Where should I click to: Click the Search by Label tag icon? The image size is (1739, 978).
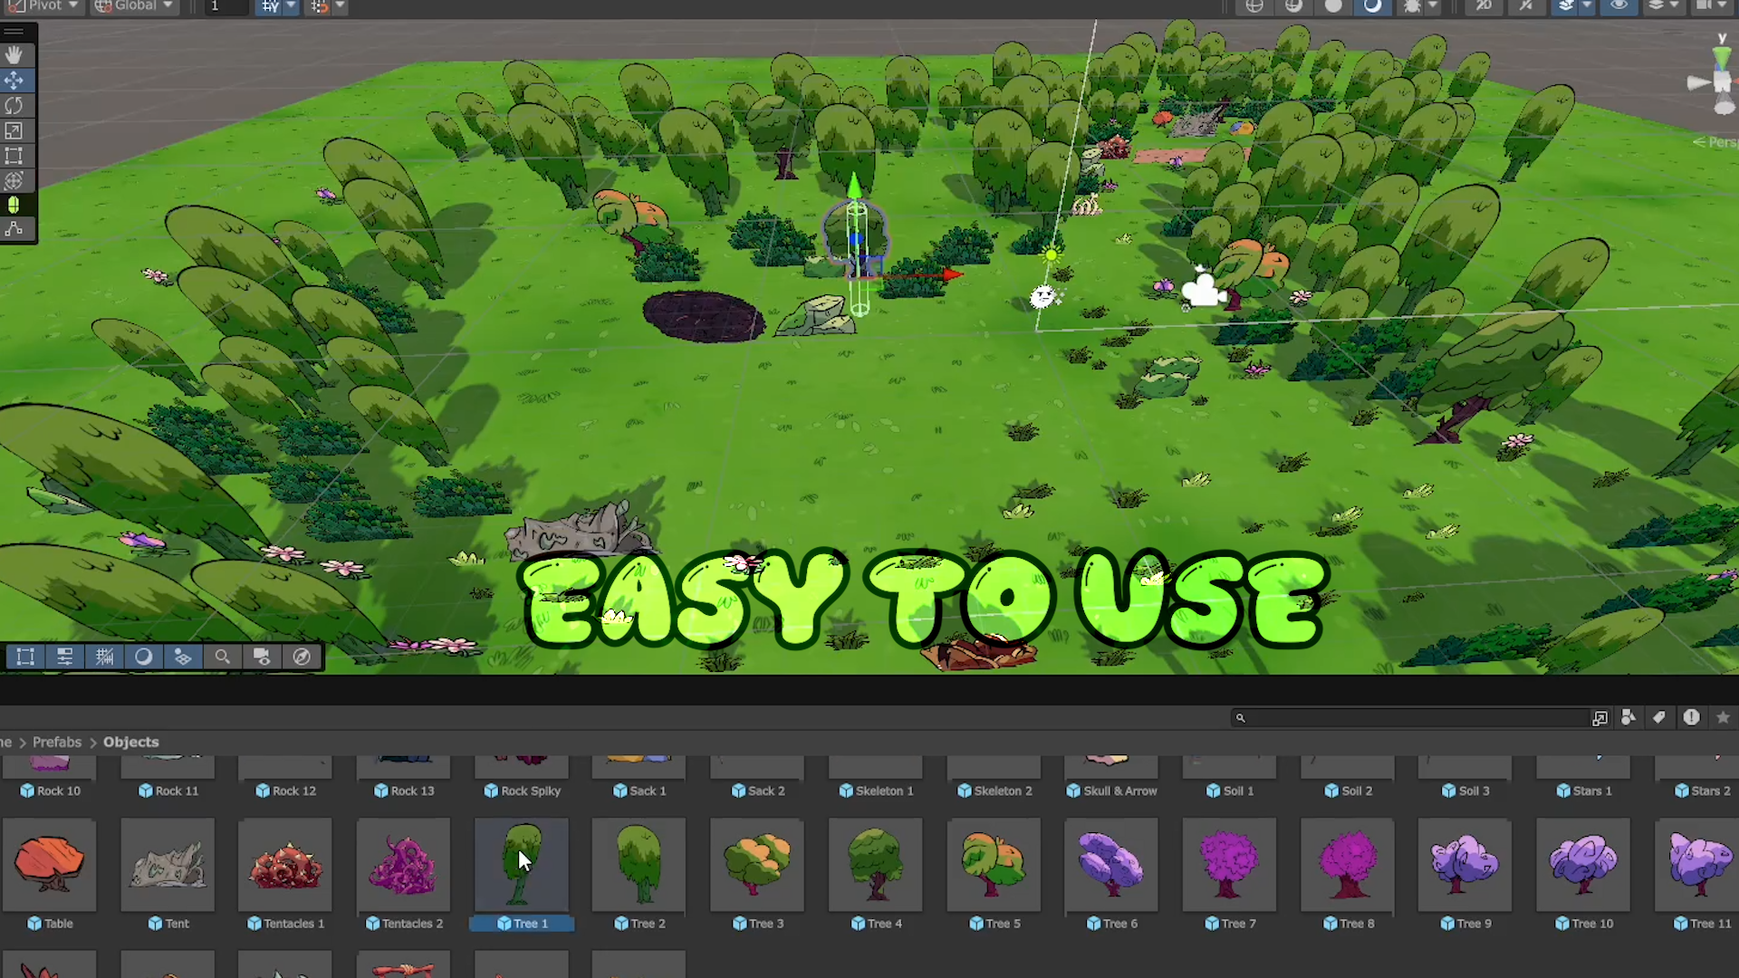(x=1658, y=717)
